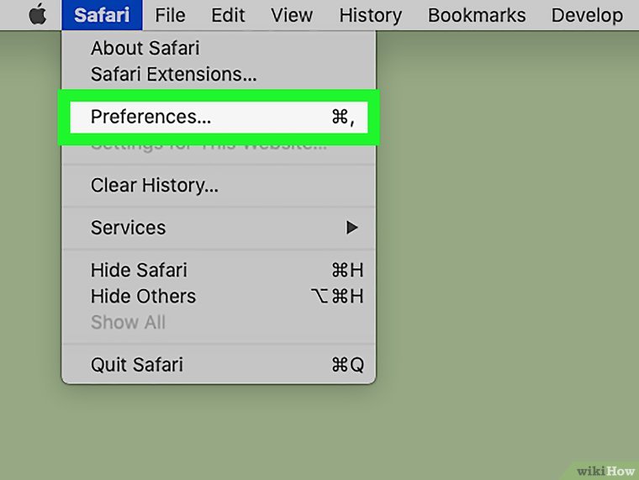Open the Edit menu

[x=228, y=15]
